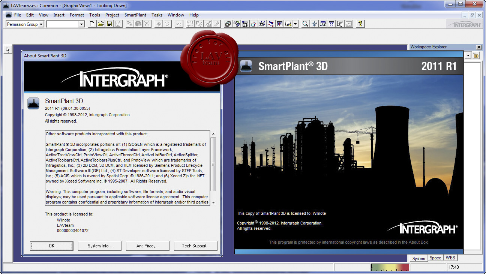
Task: Click the Tech Support... button
Action: [x=196, y=246]
